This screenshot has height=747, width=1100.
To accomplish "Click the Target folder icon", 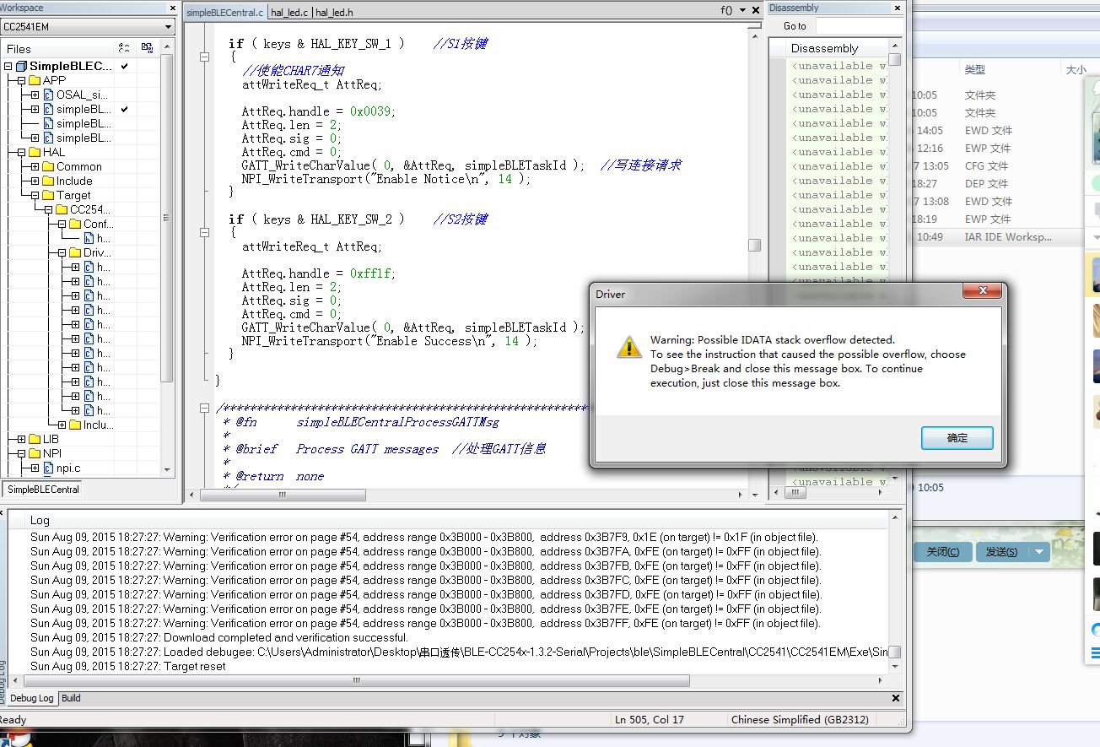I will [48, 195].
